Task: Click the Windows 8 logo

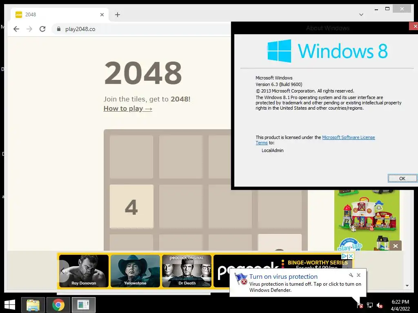Action: tap(327, 51)
